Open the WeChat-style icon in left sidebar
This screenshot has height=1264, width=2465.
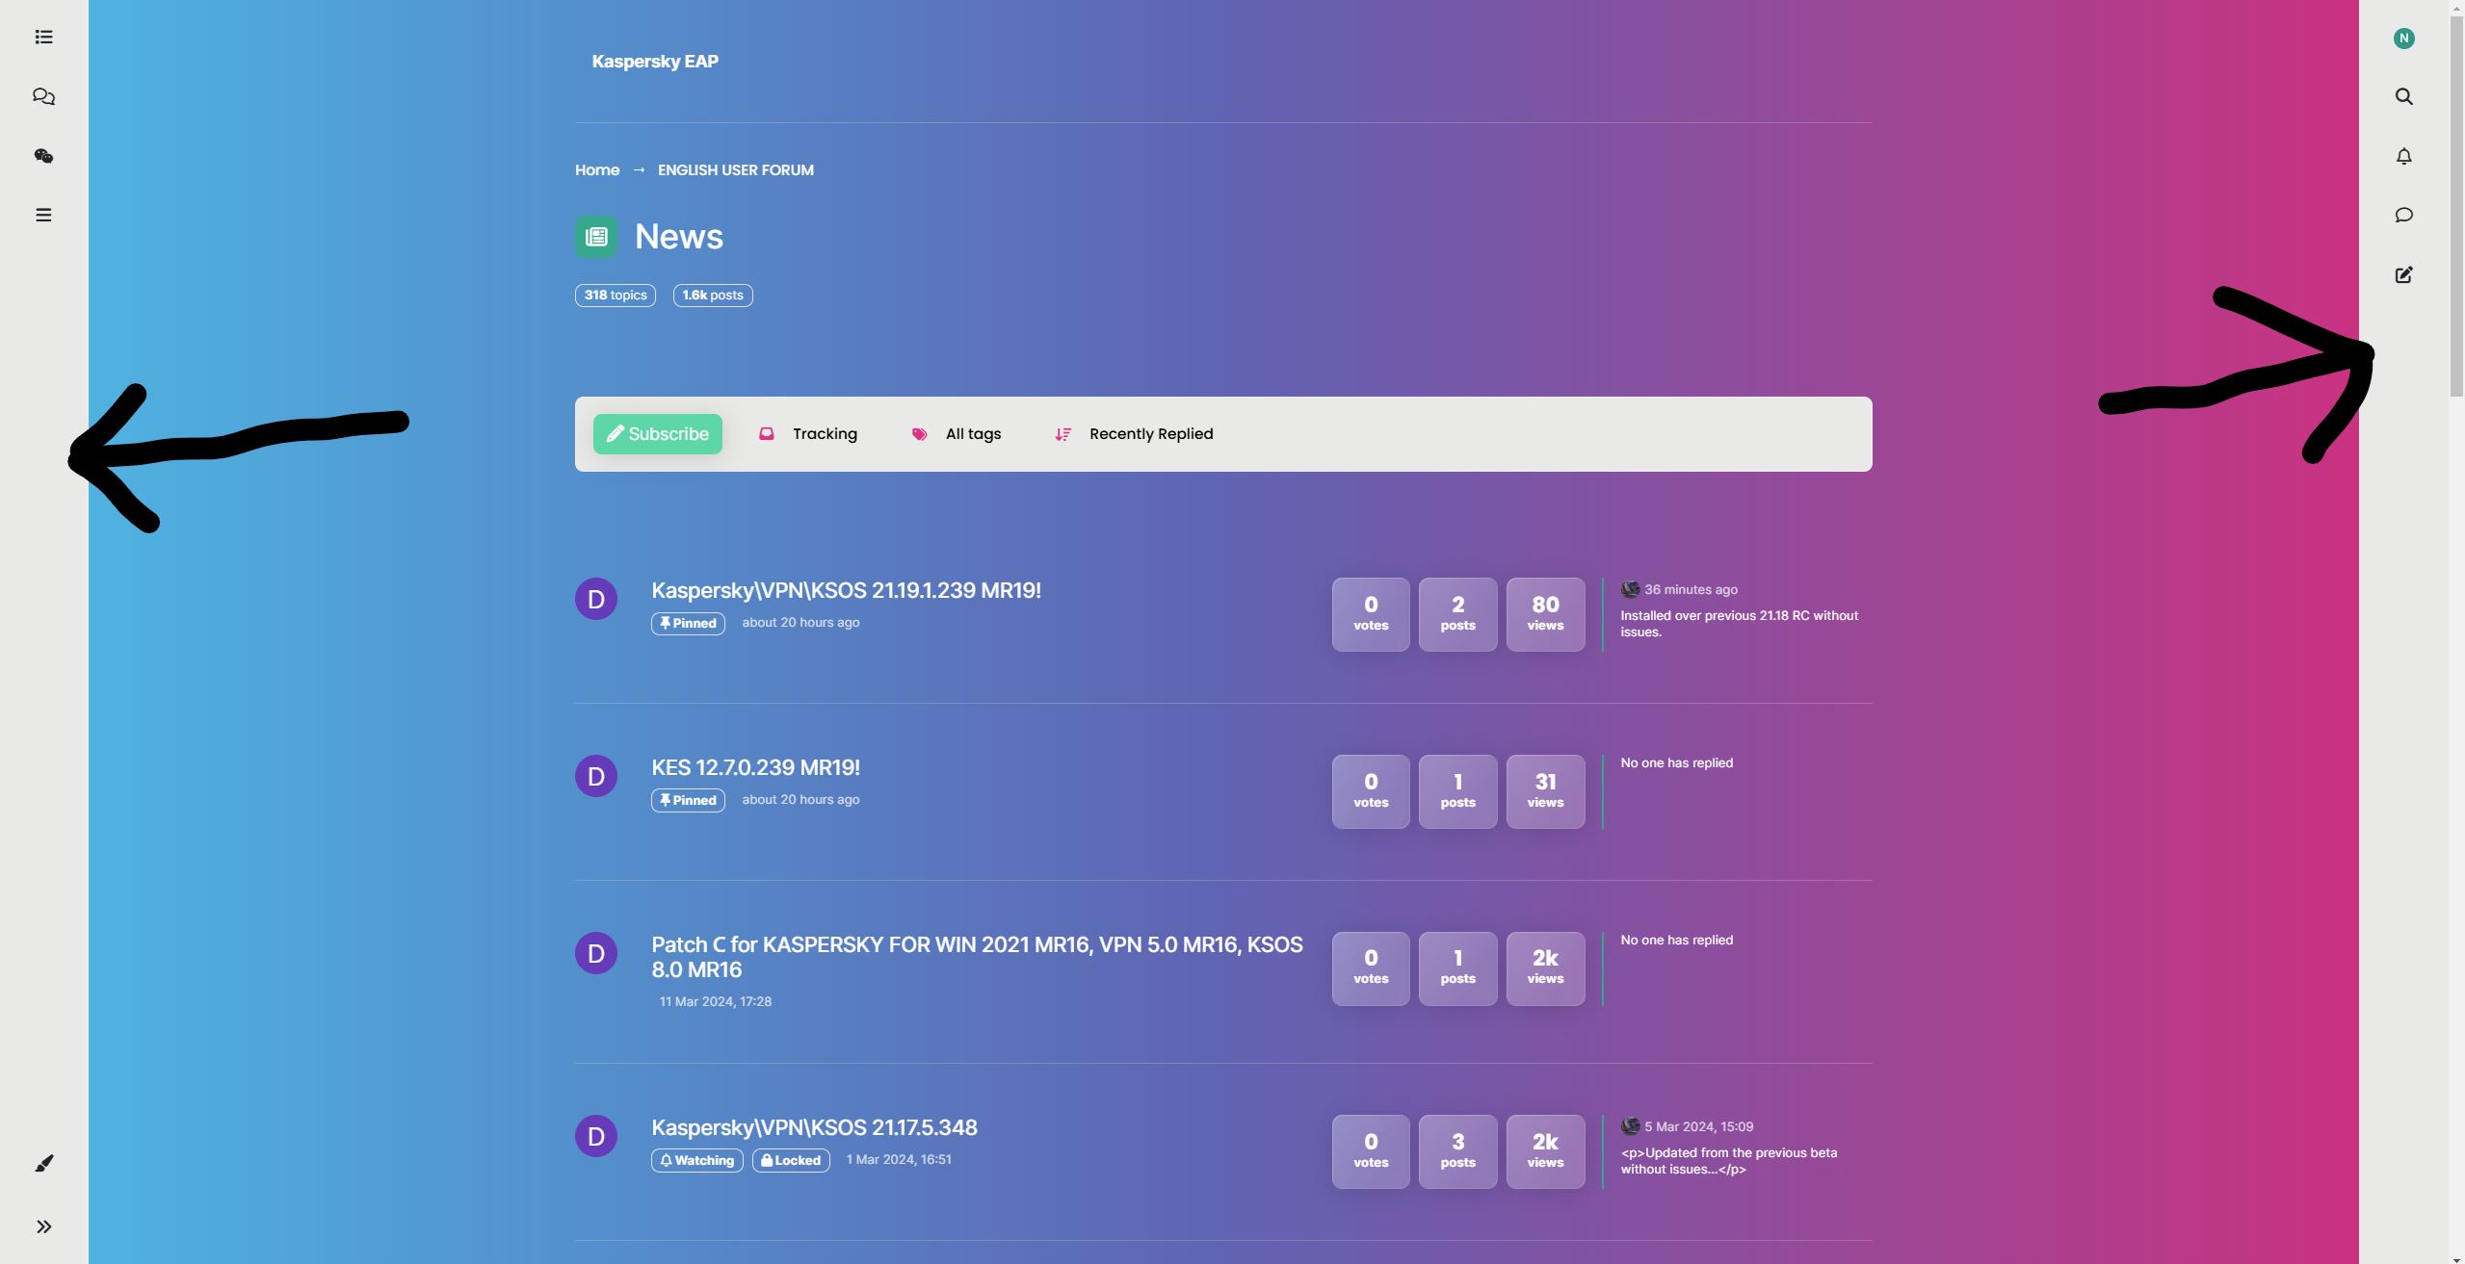(x=43, y=156)
